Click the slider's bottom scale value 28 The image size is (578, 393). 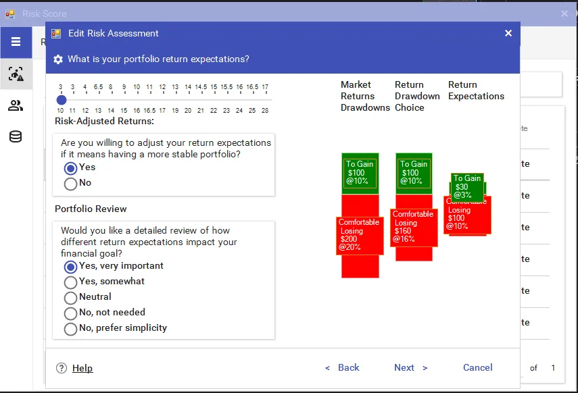click(265, 111)
